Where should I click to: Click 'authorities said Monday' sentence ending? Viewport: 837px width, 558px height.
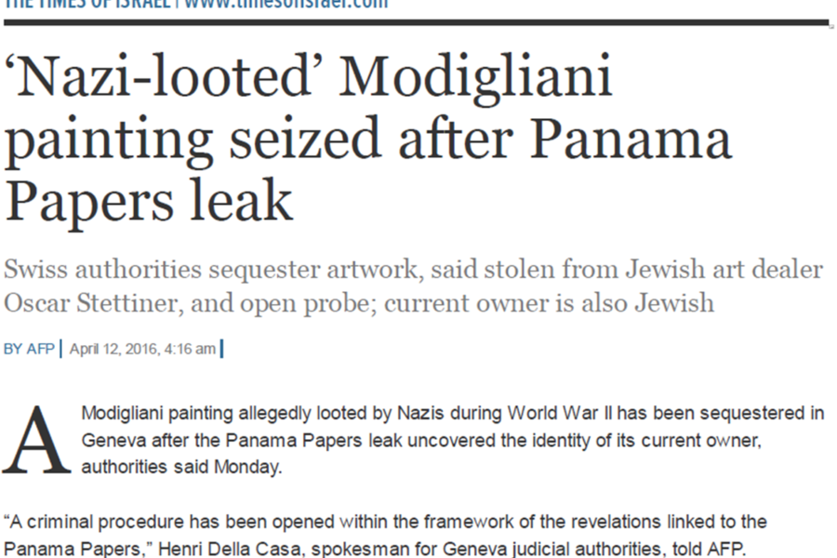tap(181, 467)
